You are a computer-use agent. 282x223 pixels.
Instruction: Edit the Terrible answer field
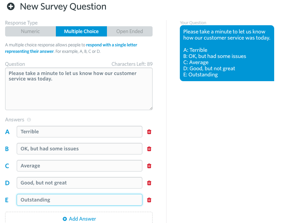(x=79, y=132)
